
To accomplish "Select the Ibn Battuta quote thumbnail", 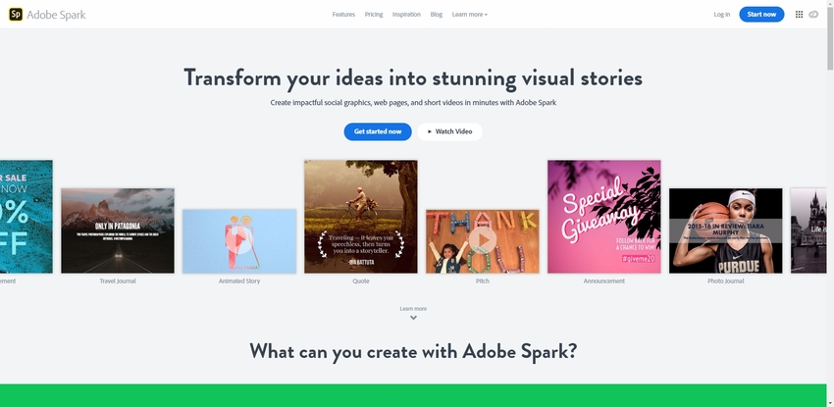I will click(x=361, y=217).
